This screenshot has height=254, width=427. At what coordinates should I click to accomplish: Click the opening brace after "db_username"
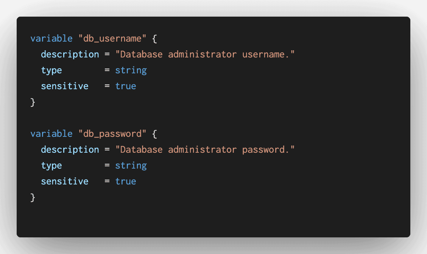click(154, 39)
